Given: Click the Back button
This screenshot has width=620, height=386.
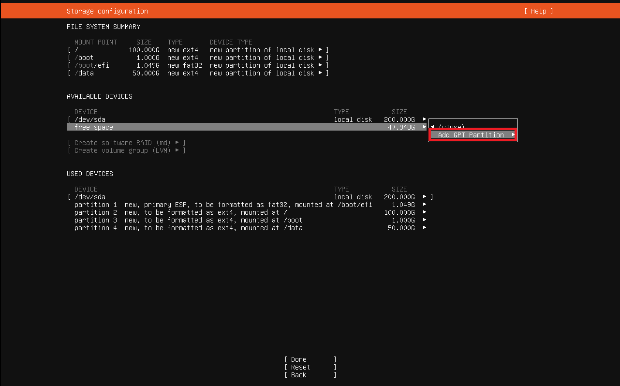Looking at the screenshot, I should tap(310, 375).
